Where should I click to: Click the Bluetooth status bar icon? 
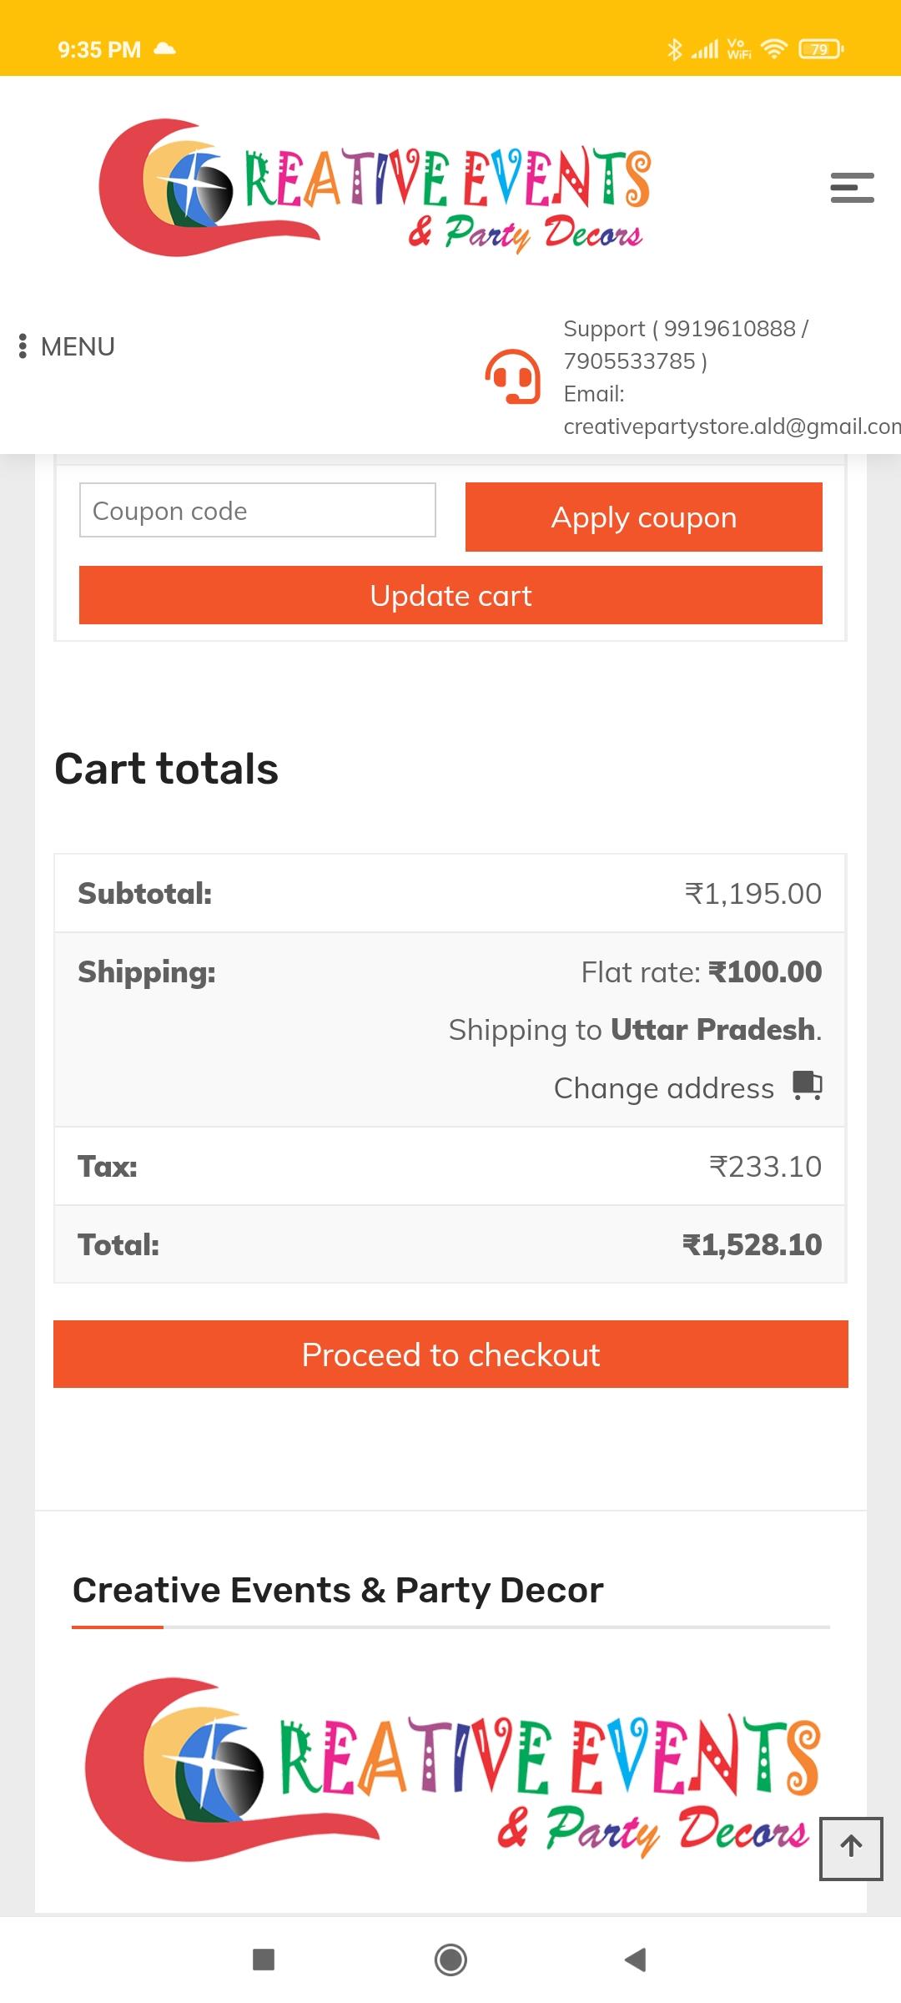[x=674, y=49]
